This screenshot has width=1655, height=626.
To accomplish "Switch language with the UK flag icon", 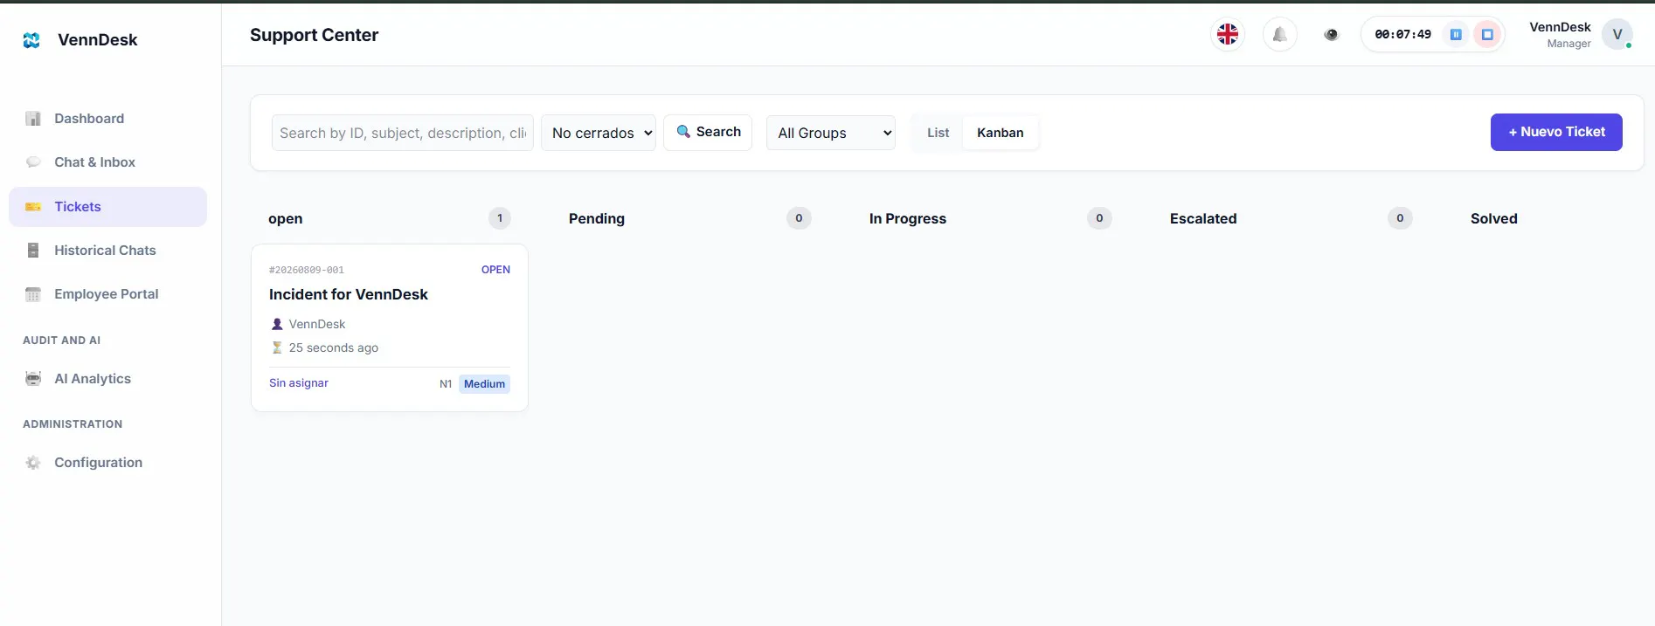I will point(1228,34).
